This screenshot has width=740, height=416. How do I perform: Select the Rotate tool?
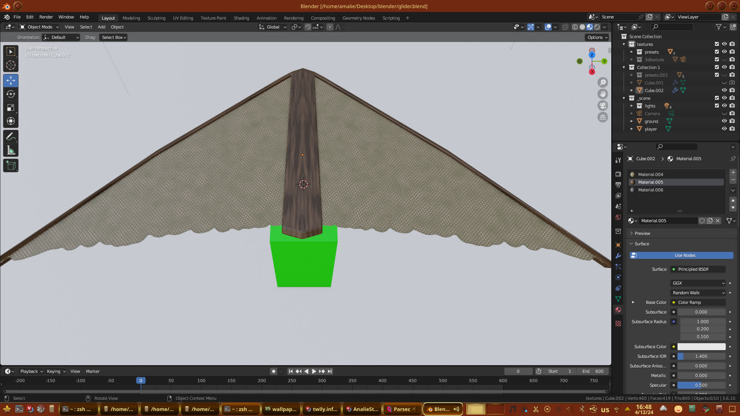[x=11, y=94]
